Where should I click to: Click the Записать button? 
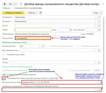[32, 13]
